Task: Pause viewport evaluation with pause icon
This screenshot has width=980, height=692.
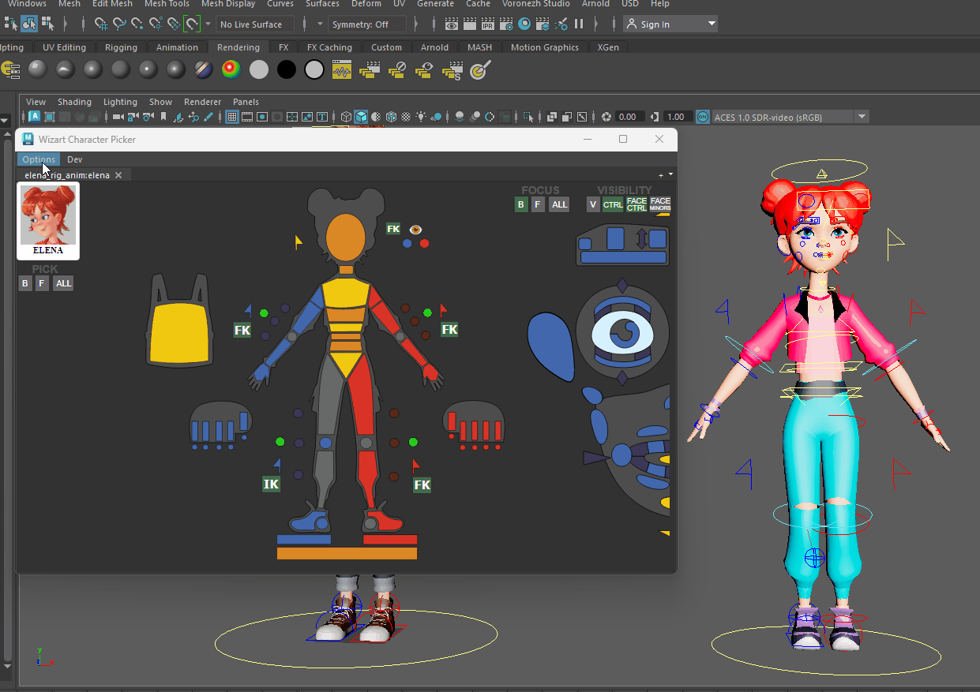Action: click(579, 24)
